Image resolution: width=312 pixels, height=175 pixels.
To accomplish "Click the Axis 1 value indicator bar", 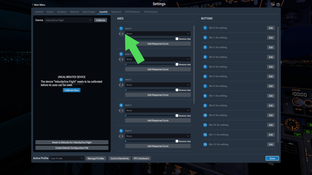I will (x=150, y=65).
